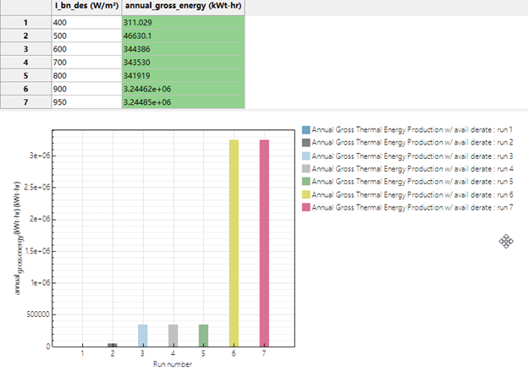The width and height of the screenshot is (528, 377).
Task: Select the light blue bar for run 3
Action: (x=143, y=335)
